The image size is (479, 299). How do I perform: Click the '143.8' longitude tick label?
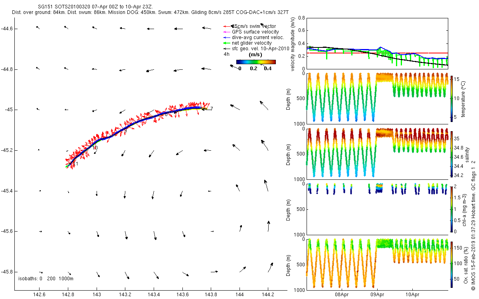[211, 294]
